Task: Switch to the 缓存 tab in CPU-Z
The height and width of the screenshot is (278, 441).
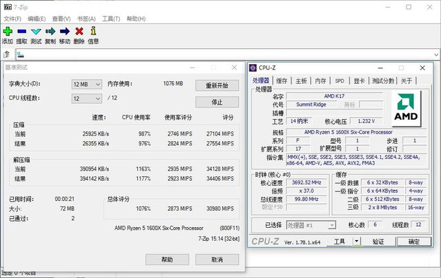Action: (282, 81)
